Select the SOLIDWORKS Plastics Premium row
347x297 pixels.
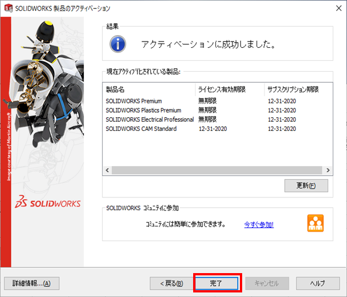tap(218, 110)
